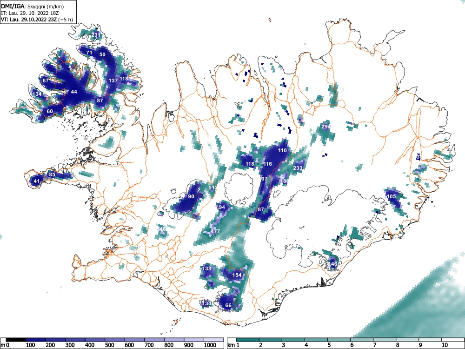Select the map label "133"
This screenshot has height=349, width=465.
tap(207, 268)
